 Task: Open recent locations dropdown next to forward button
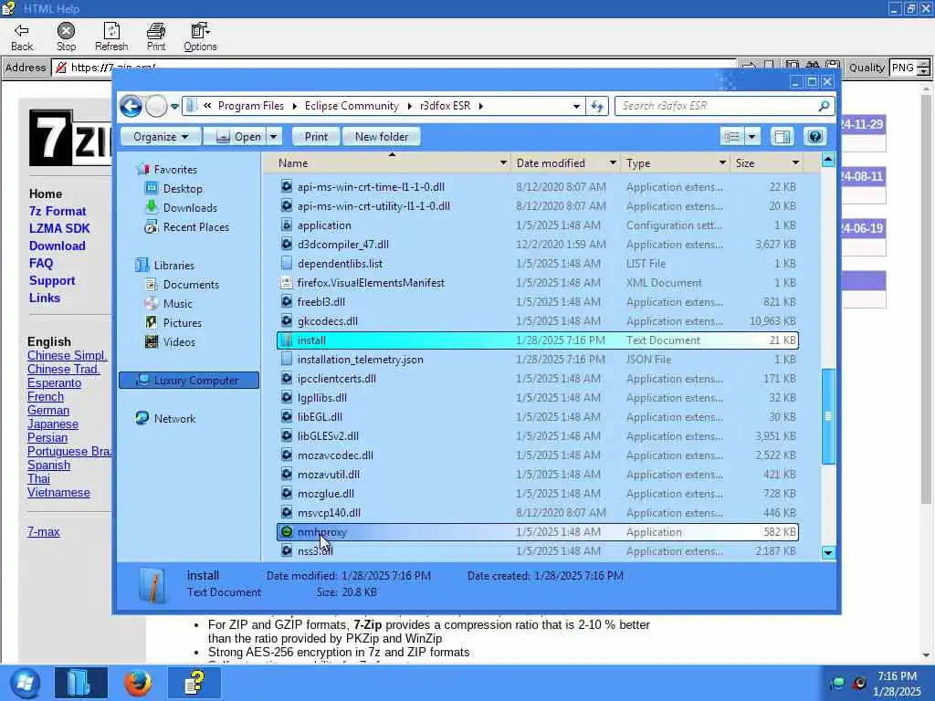174,107
